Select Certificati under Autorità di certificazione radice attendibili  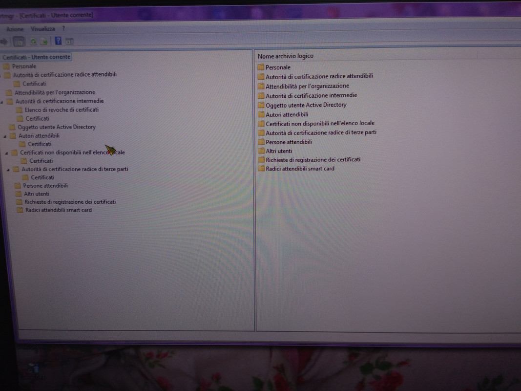[x=34, y=84]
